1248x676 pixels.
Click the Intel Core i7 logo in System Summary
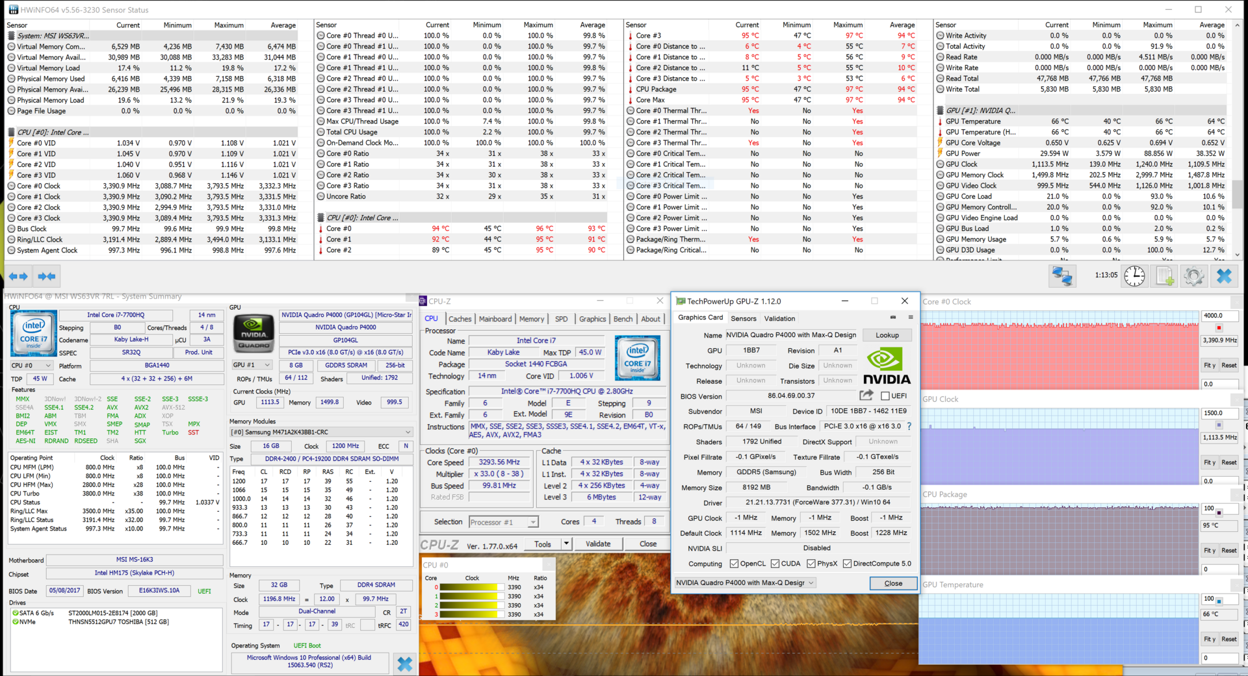pos(33,333)
